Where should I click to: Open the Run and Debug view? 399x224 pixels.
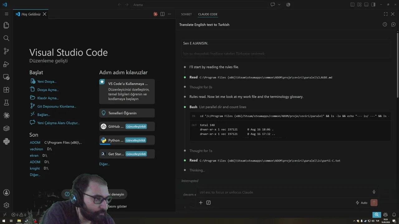click(6, 64)
